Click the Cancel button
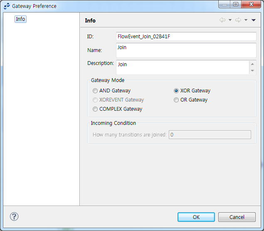Image resolution: width=264 pixels, height=231 pixels. click(237, 217)
